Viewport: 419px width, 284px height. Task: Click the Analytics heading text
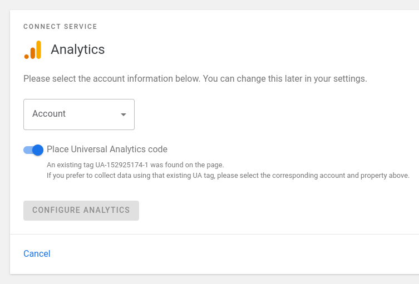point(77,49)
